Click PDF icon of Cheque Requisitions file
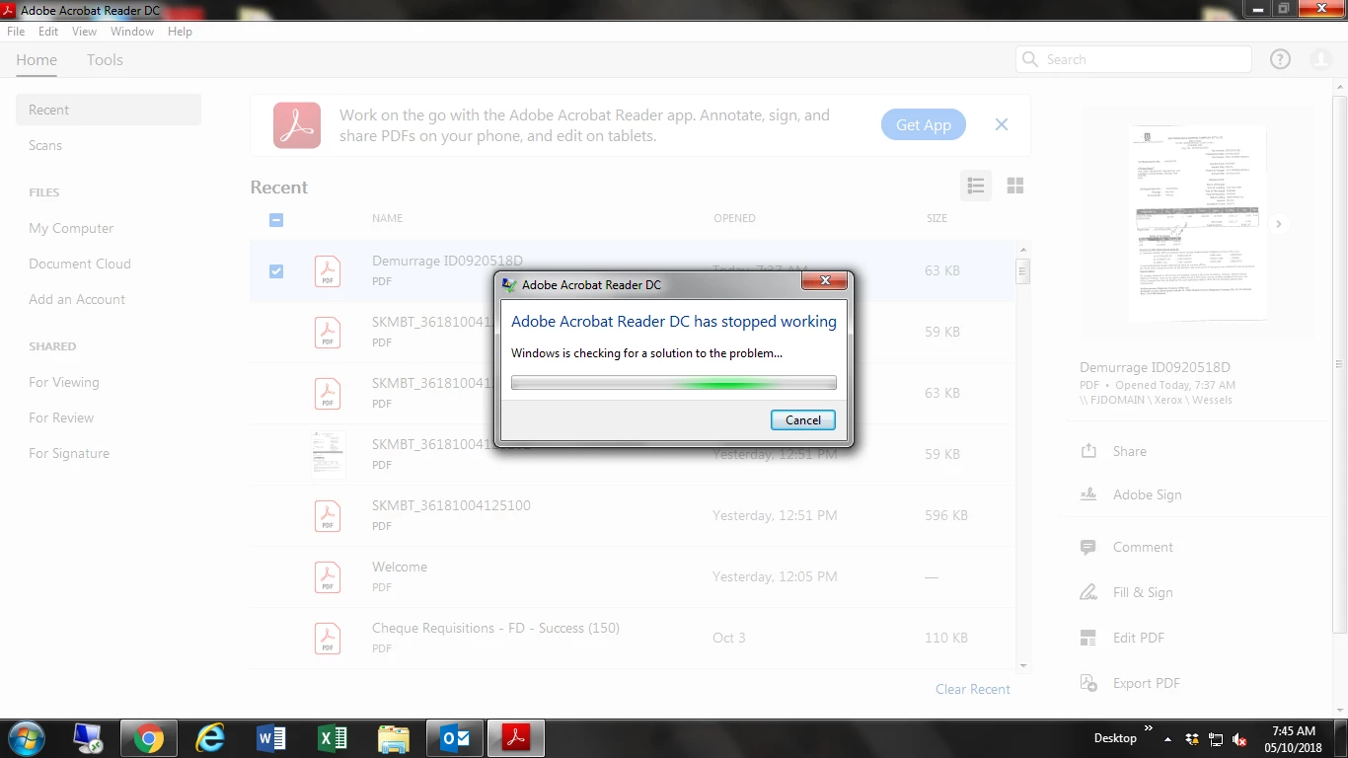 click(328, 638)
